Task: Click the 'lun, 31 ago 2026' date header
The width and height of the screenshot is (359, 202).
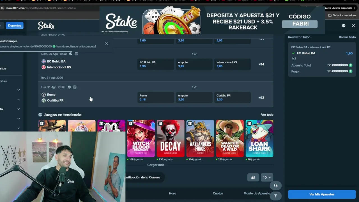Action: pyautogui.click(x=52, y=78)
